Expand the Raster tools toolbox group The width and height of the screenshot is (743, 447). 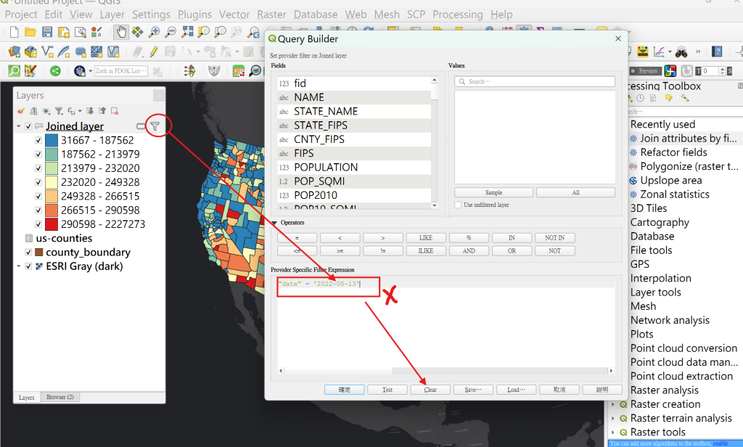coord(613,432)
